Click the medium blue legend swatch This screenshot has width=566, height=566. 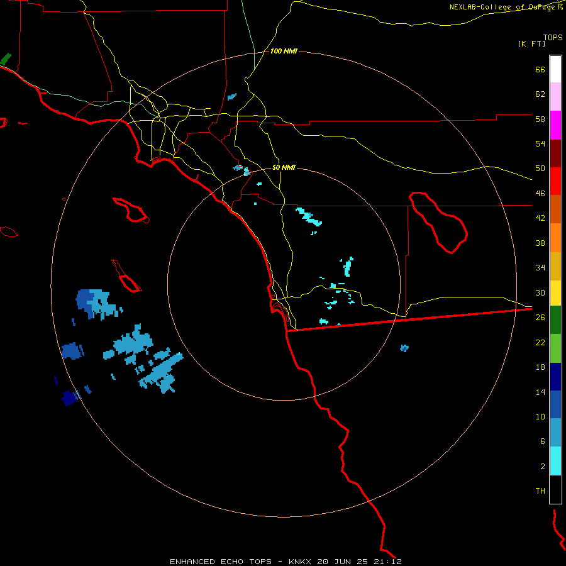(x=555, y=404)
